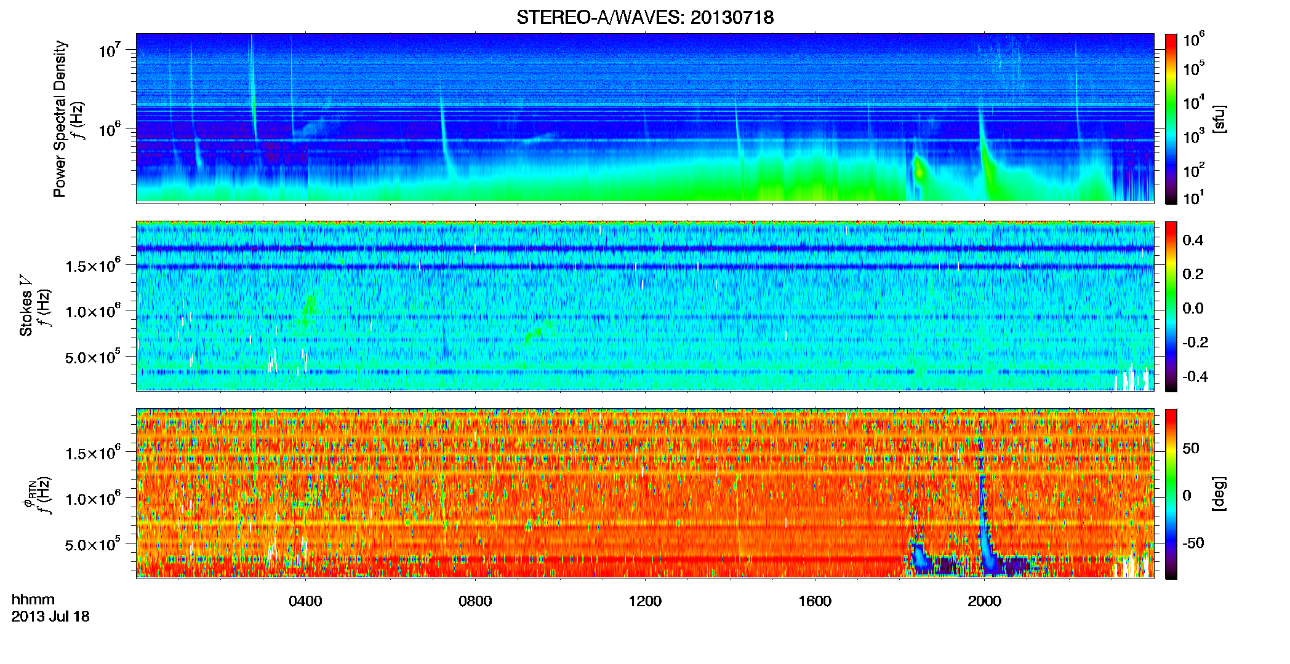This screenshot has height=664, width=1290.
Task: Select the 1600 time tick label
Action: [x=815, y=601]
